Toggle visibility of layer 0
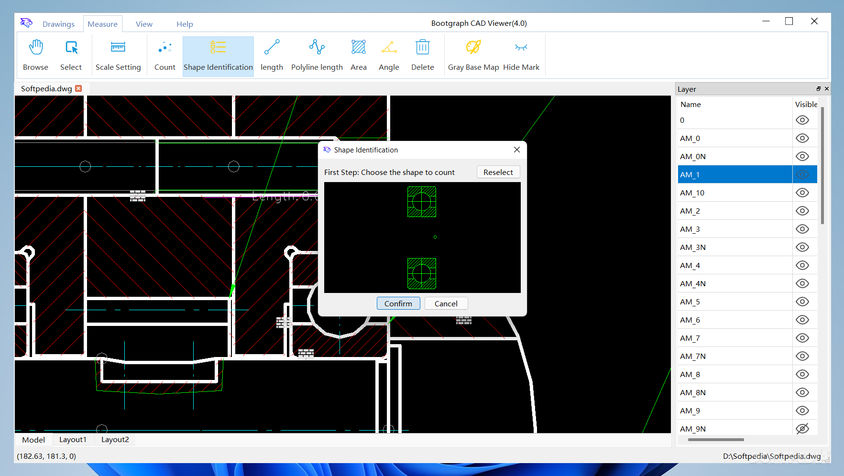 [x=802, y=120]
